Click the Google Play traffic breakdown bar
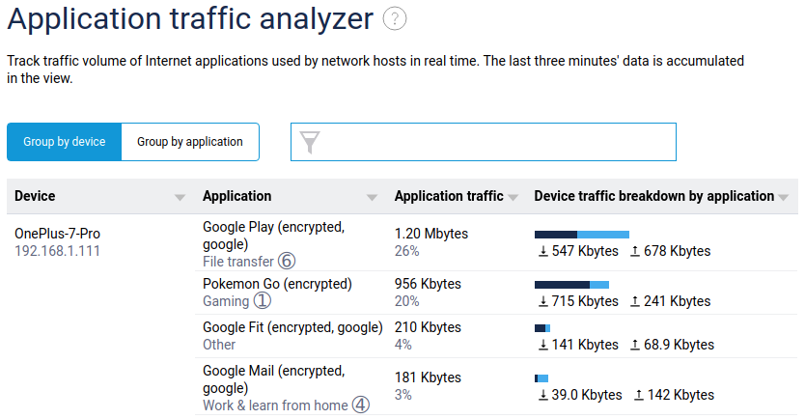805x419 pixels. (582, 234)
